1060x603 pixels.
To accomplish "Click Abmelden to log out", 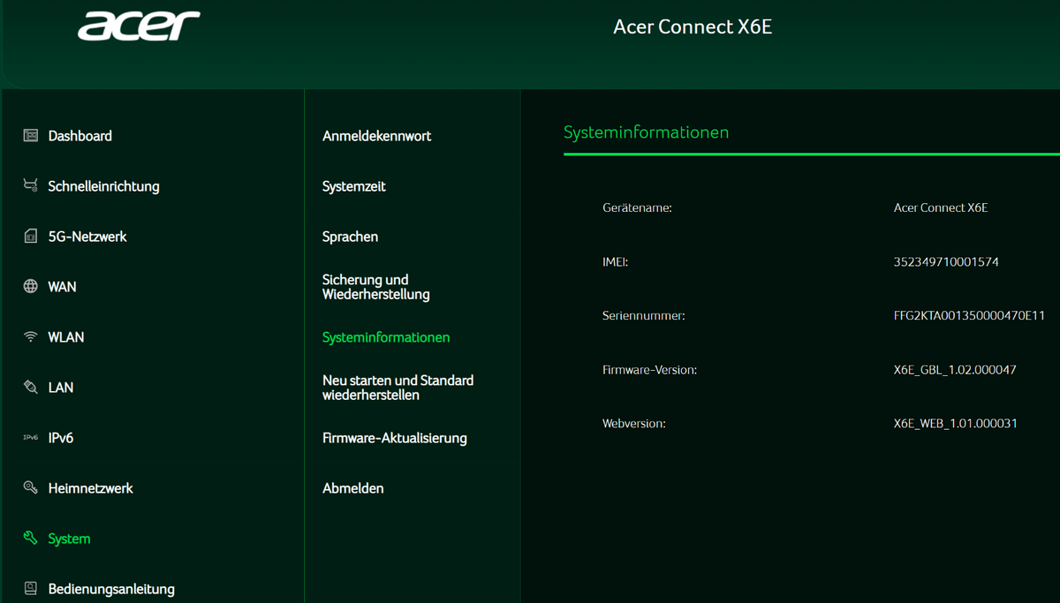I will click(353, 488).
